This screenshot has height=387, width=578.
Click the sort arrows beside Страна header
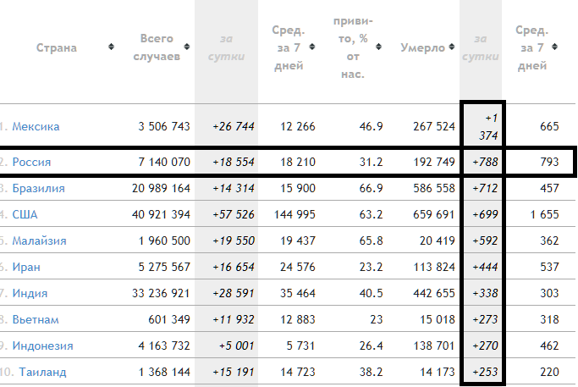(112, 47)
